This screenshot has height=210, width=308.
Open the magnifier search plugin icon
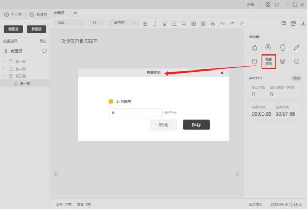[268, 47]
